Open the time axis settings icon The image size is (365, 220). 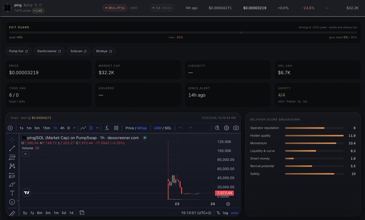tap(228, 204)
